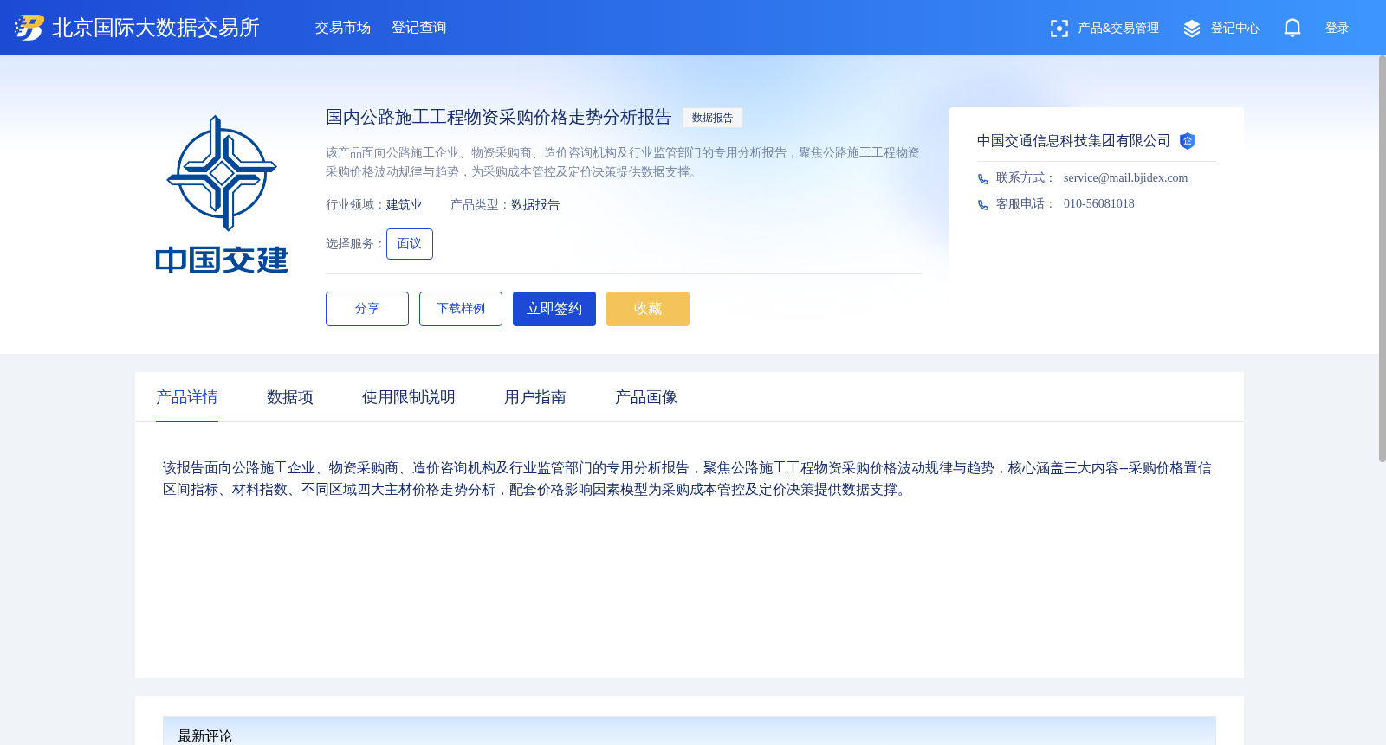Open the notification bell icon

(1292, 29)
